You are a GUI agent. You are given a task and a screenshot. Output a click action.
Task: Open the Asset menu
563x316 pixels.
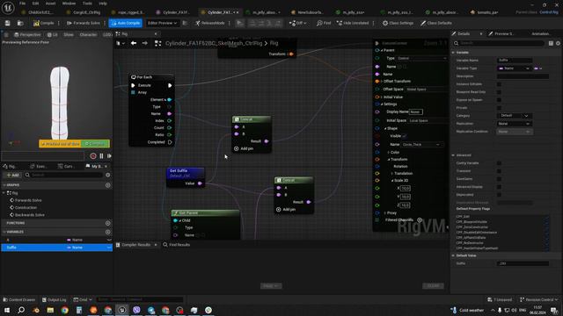(50, 4)
